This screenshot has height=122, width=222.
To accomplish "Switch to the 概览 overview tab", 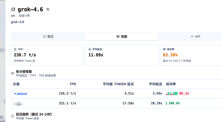I will pos(48,36).
